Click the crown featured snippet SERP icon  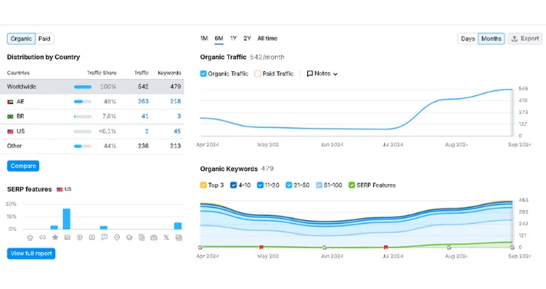(30, 238)
